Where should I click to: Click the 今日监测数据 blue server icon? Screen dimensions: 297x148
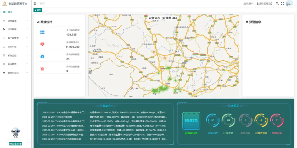pyautogui.click(x=42, y=32)
